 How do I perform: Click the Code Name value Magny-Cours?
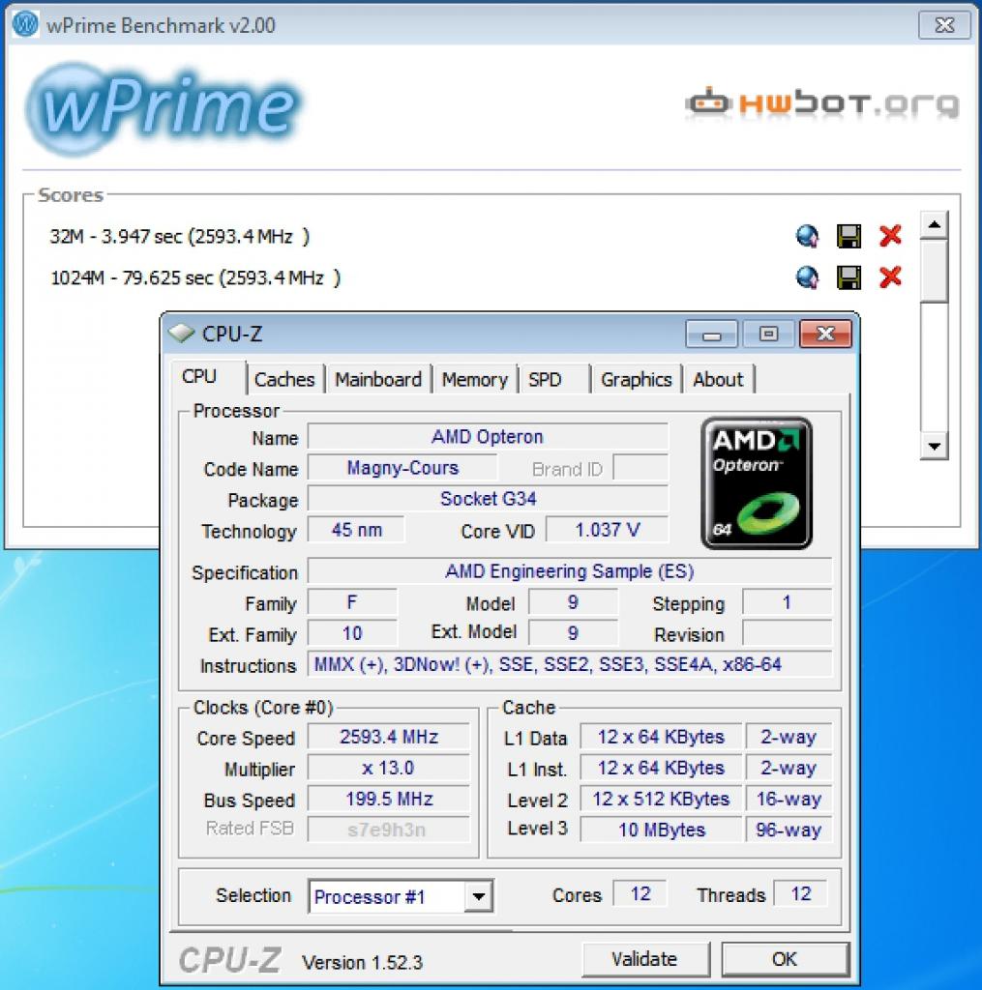coord(402,468)
